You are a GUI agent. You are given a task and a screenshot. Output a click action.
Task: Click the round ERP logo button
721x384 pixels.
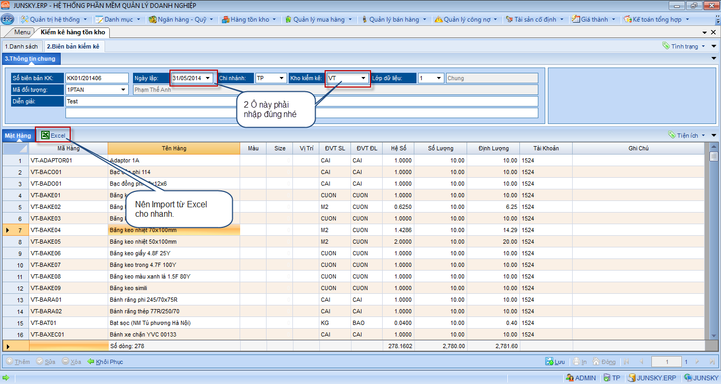pos(7,20)
